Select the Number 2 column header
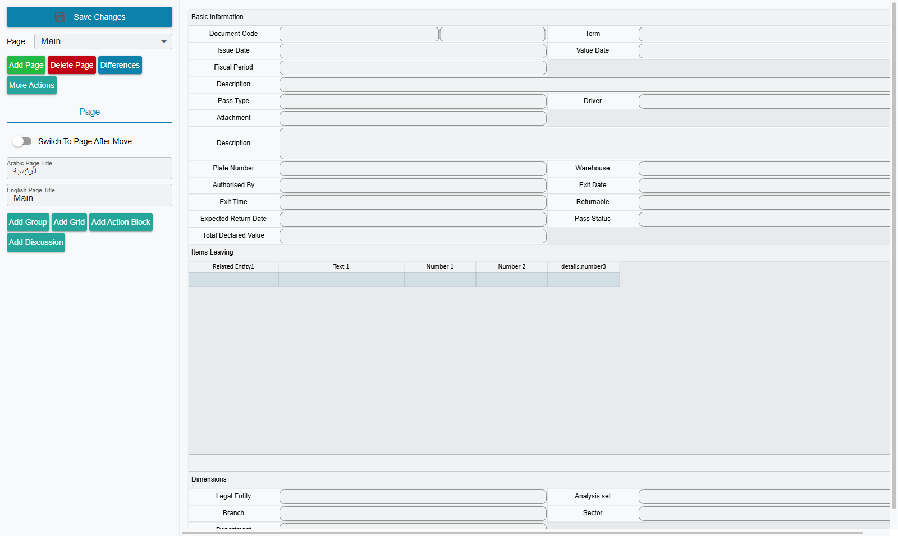898x536 pixels. (512, 267)
